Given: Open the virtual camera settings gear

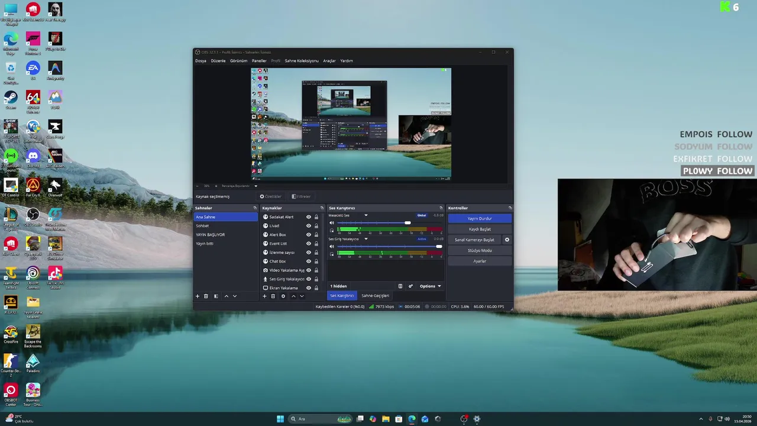Looking at the screenshot, I should click(x=507, y=240).
